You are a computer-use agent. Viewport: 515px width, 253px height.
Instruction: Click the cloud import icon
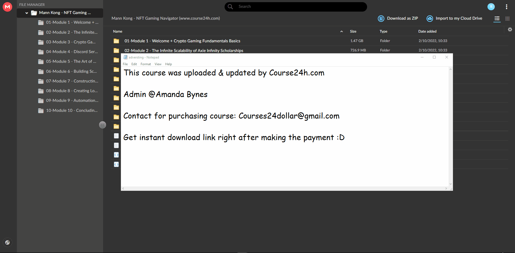430,18
